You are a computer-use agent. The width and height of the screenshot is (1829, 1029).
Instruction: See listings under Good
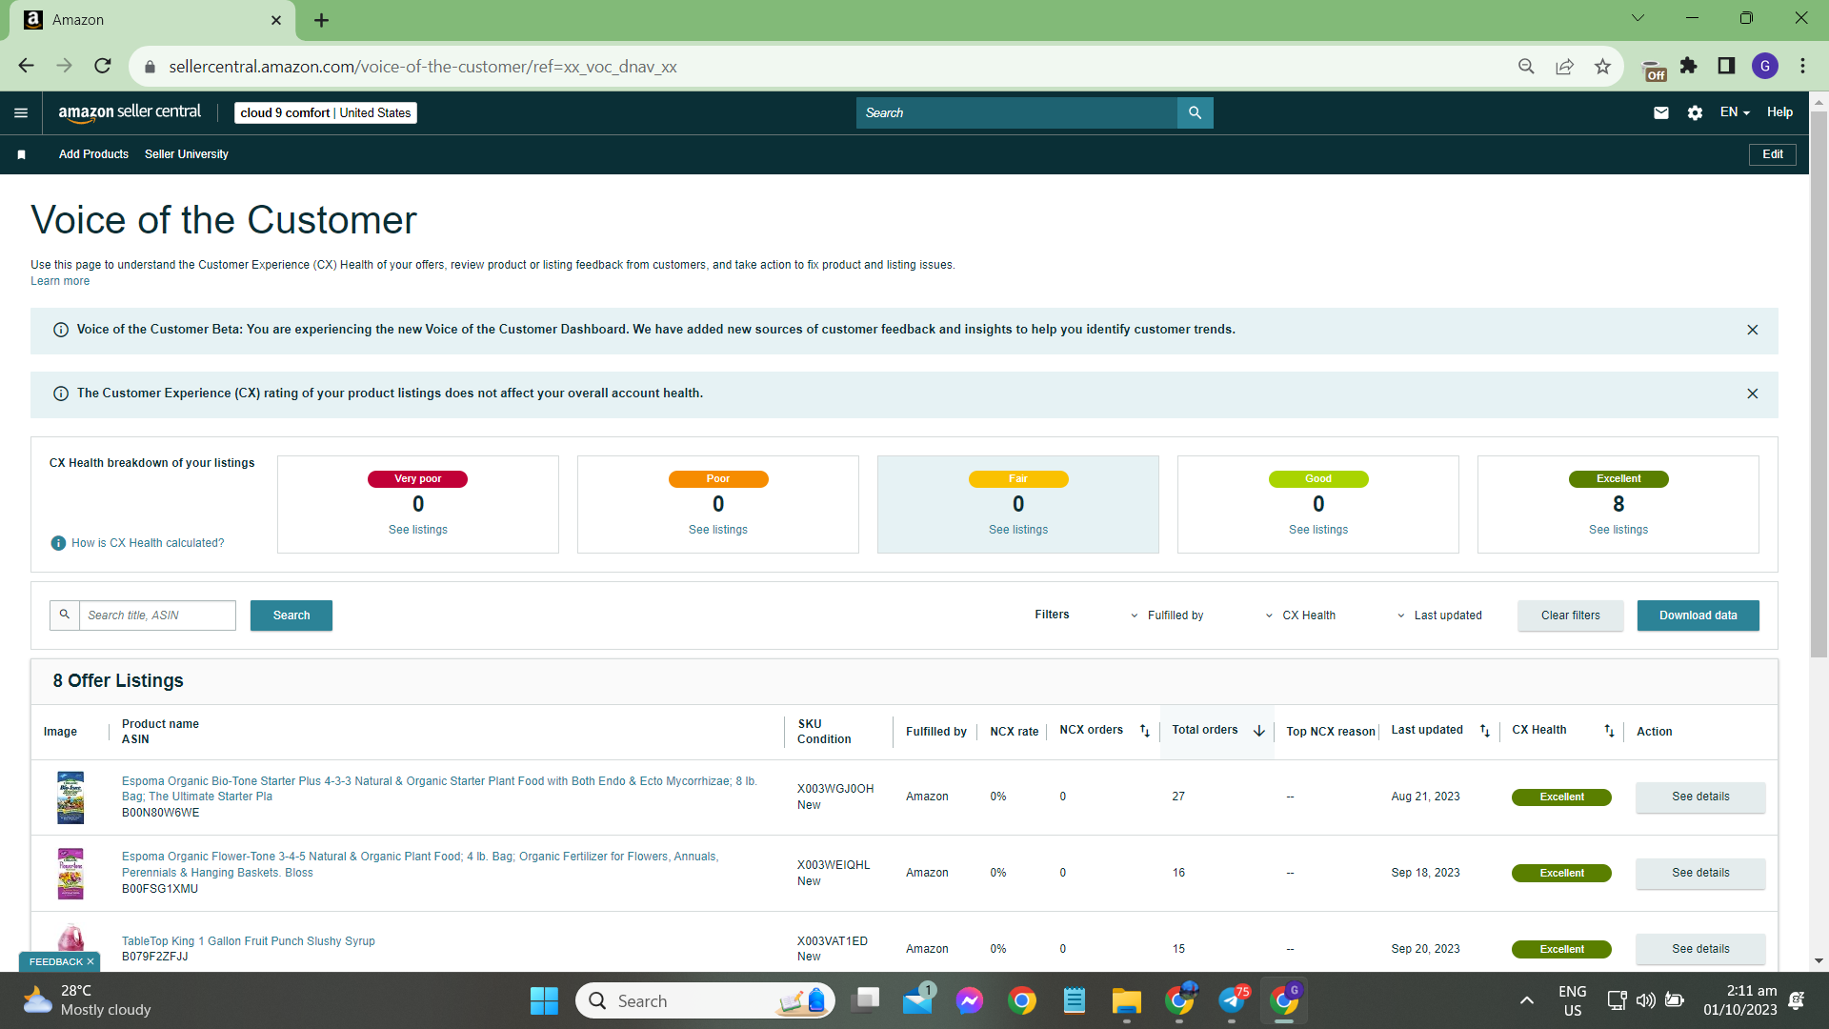pyautogui.click(x=1318, y=530)
